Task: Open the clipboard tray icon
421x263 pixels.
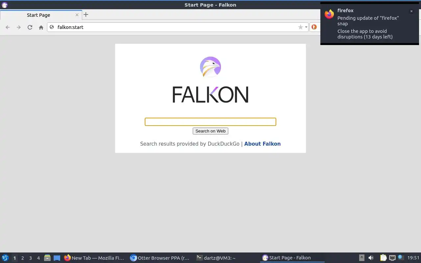Action: [384, 258]
